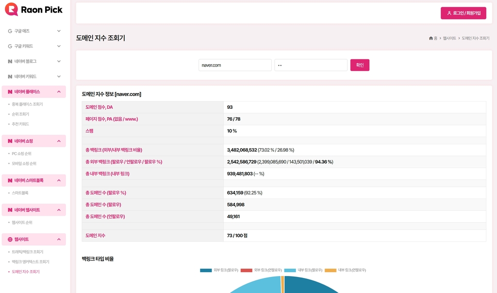Click total backlinks value 3,482,068,532
497x293 pixels.
point(242,150)
